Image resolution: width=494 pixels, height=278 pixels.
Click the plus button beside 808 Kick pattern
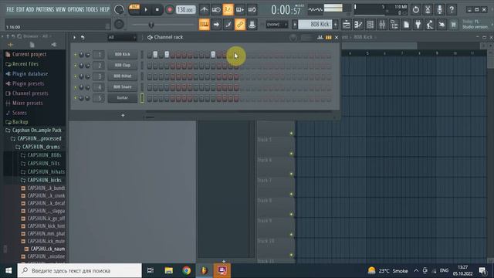click(336, 24)
